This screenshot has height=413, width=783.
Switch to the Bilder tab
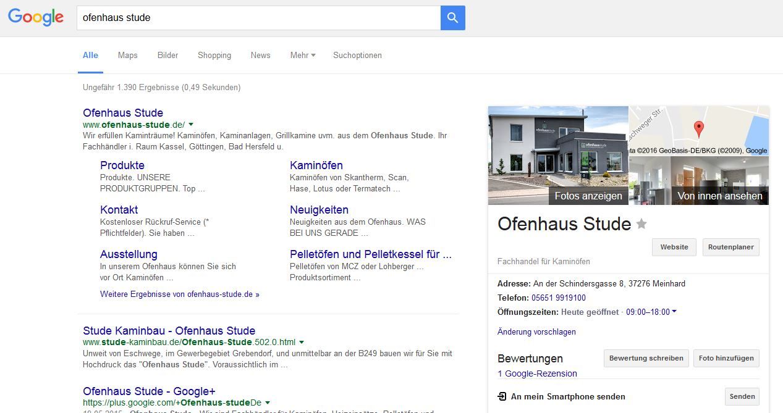(x=167, y=55)
